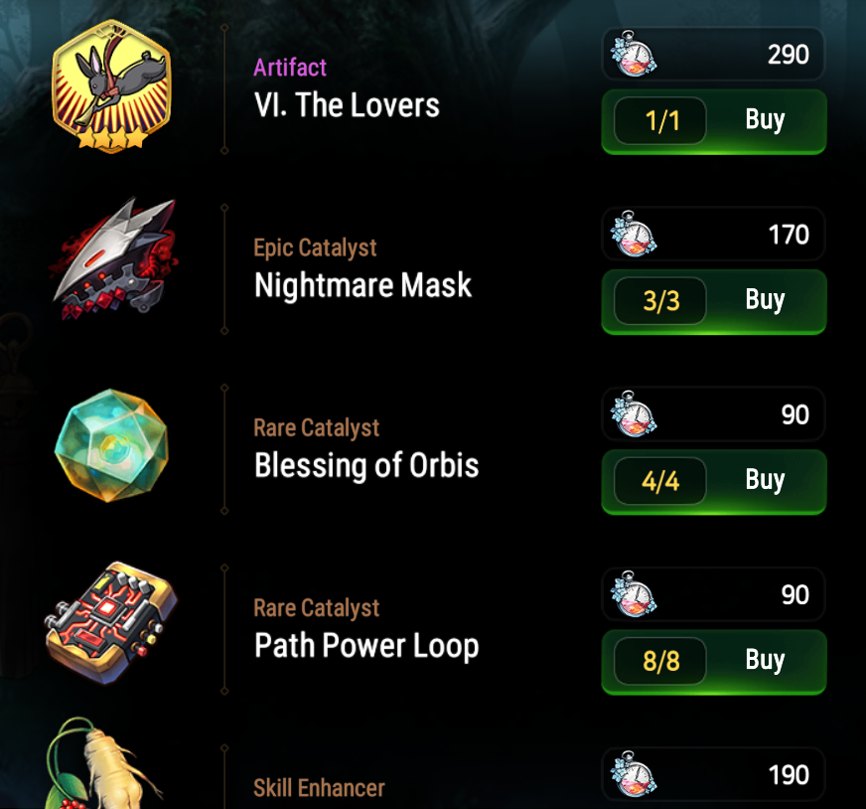Click the Nightmare Mask title text
This screenshot has height=809, width=866.
(x=362, y=285)
